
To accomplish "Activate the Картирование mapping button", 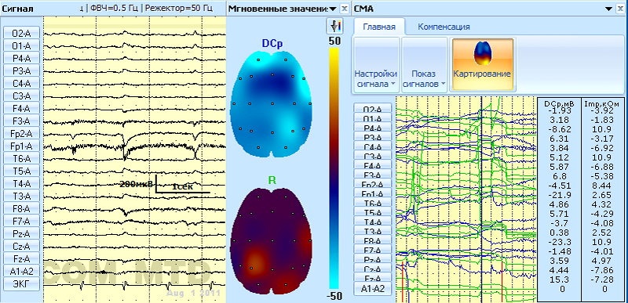I will [x=482, y=65].
